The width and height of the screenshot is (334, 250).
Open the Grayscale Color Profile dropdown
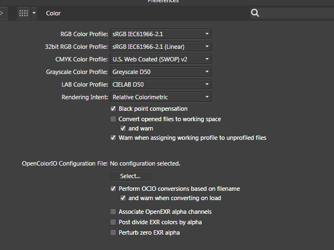[160, 72]
